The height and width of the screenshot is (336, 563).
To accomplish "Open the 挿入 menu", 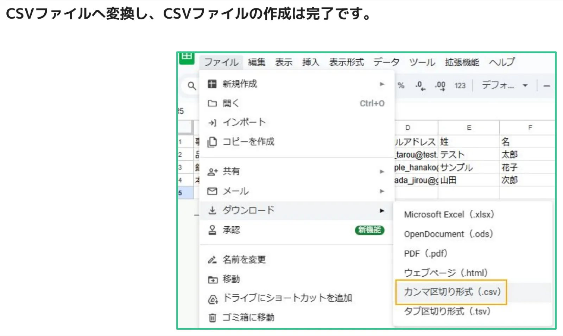I will (311, 62).
